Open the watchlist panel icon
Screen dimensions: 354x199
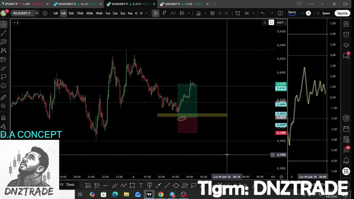click(346, 24)
